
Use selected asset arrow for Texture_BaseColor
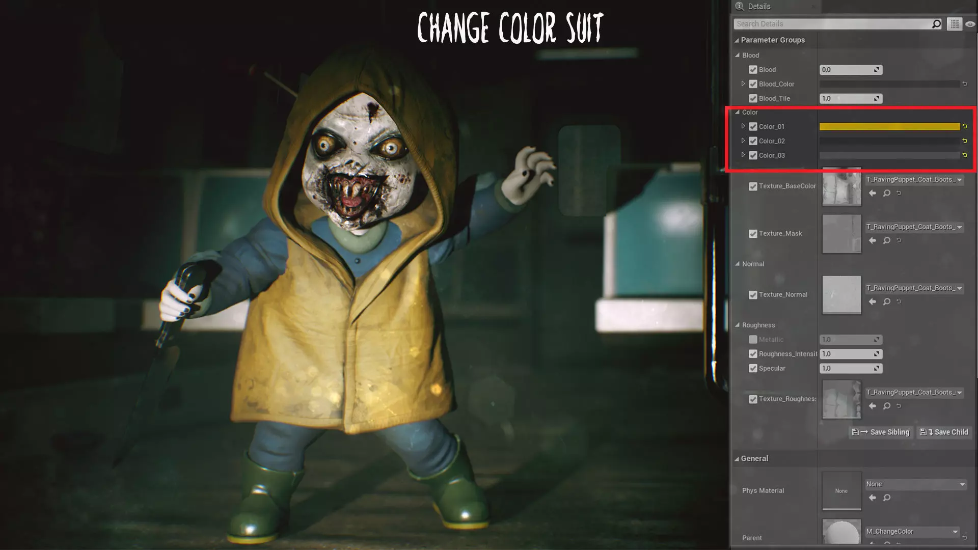[873, 193]
